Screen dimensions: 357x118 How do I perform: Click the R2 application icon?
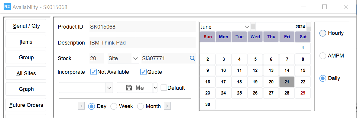7,7
